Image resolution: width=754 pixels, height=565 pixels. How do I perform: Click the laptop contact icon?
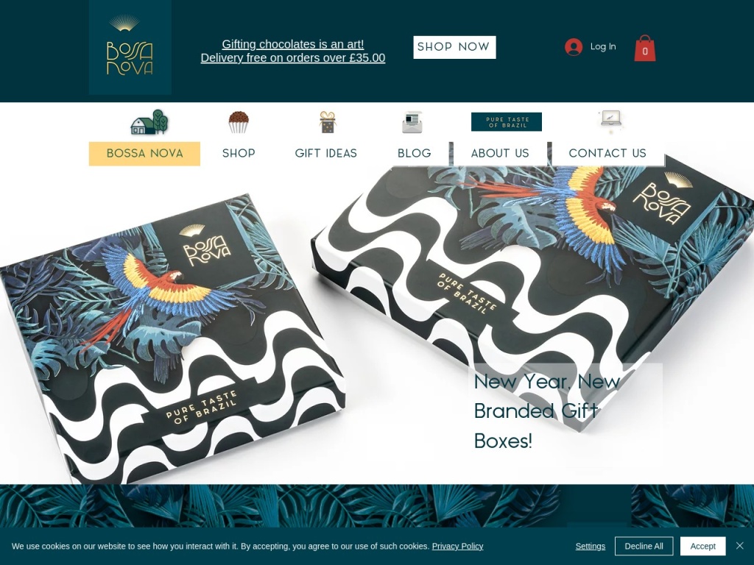610,119
